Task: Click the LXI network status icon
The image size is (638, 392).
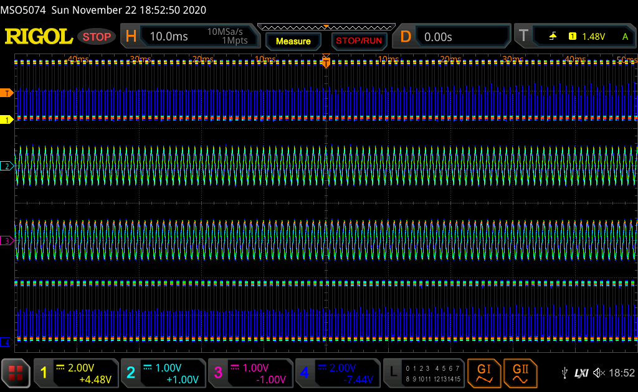Action: point(581,373)
